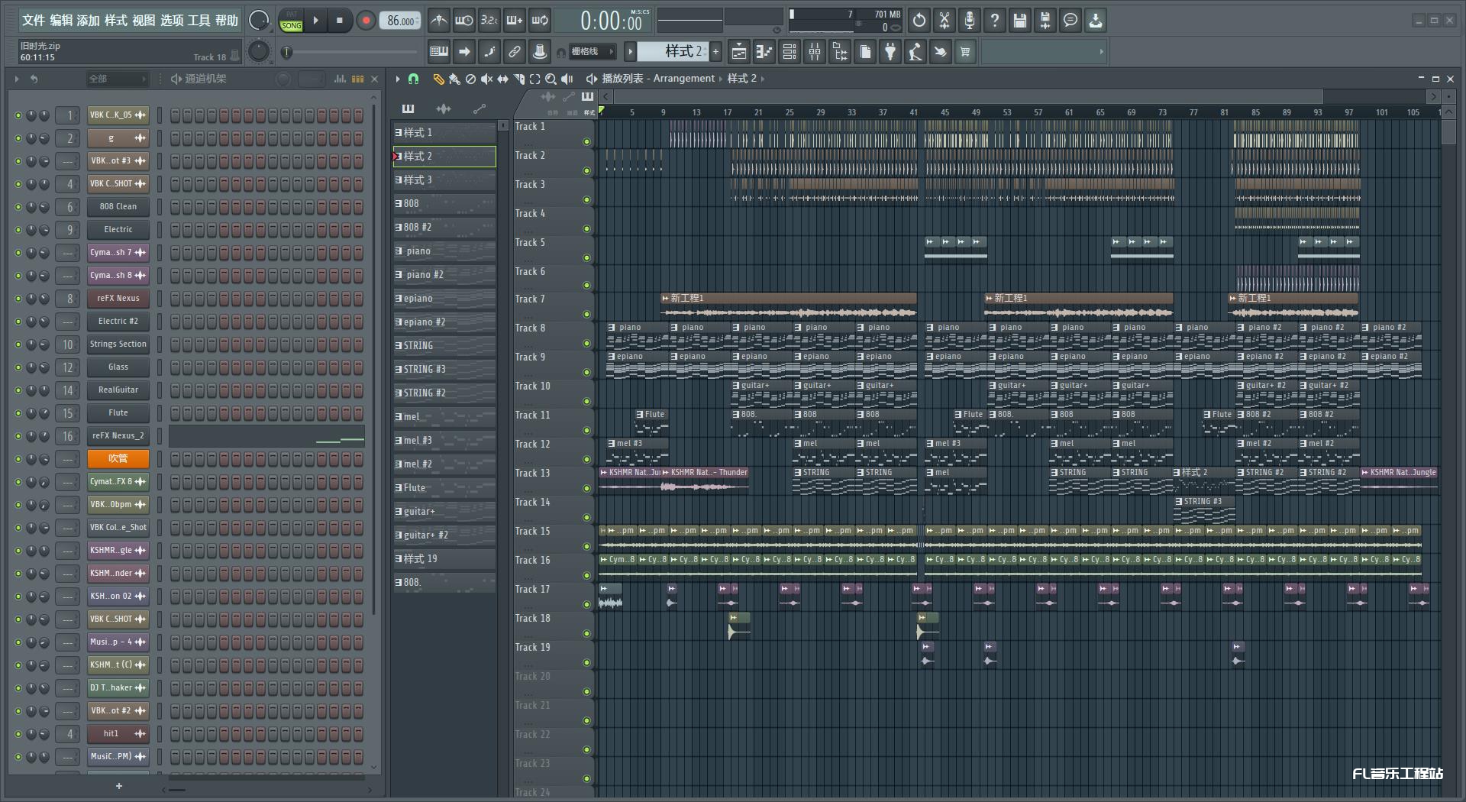The image size is (1466, 802).
Task: Click the microphone one-click recording icon
Action: pos(970,21)
